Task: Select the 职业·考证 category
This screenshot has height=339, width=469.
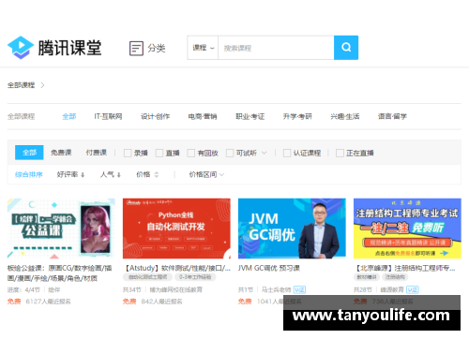Action: click(x=250, y=116)
